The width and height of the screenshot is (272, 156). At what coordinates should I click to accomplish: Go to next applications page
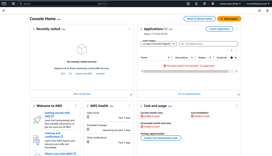(x=236, y=50)
